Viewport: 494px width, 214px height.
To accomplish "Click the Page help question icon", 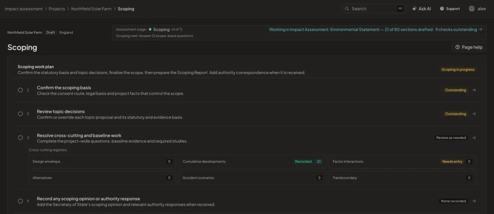I will point(457,47).
